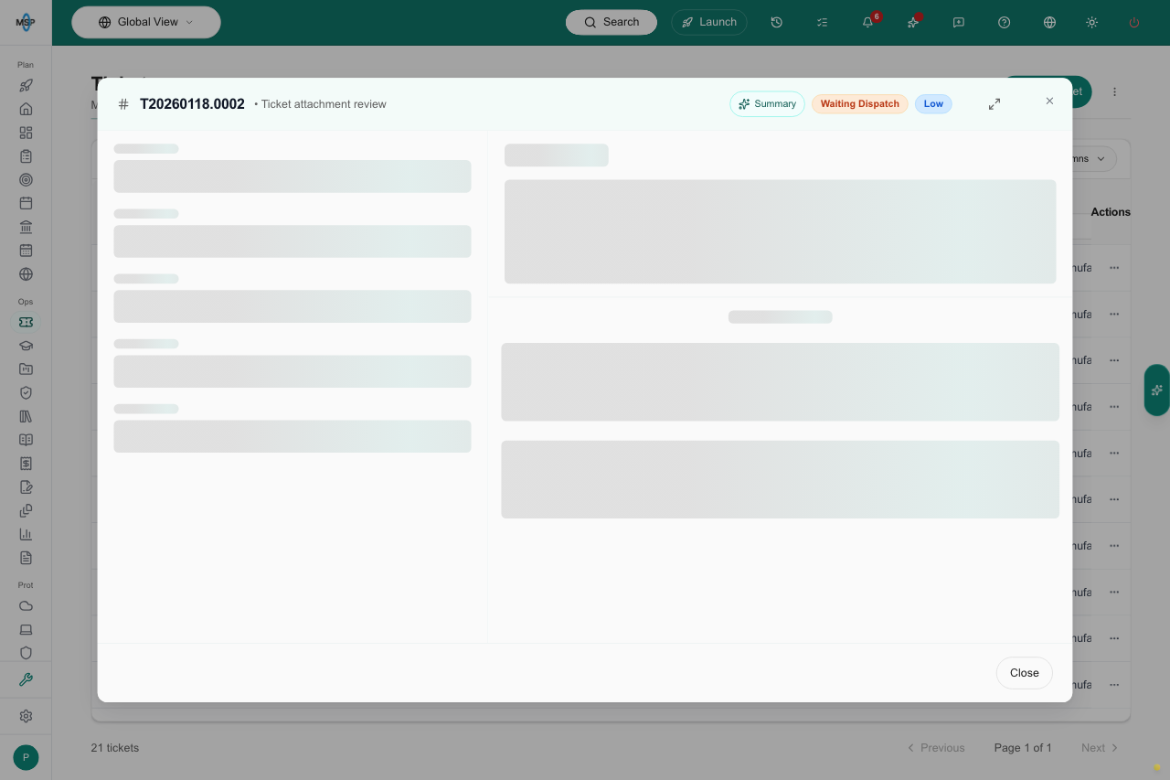Expand the ticket dialog to full screen

[994, 104]
